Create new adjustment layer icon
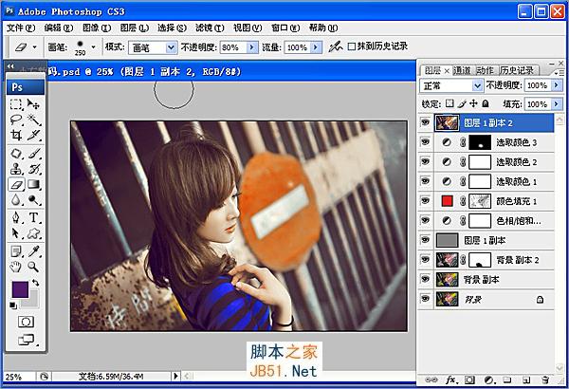The image size is (569, 389). pyautogui.click(x=488, y=380)
